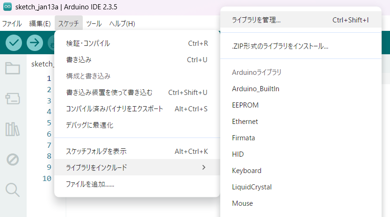This screenshot has height=217, width=390.
Task: Include the LiquidCrystal library
Action: tap(252, 187)
